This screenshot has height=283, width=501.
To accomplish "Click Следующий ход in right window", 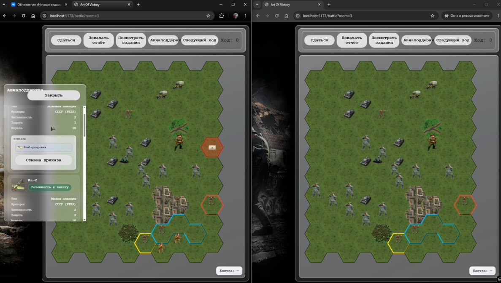I will tap(453, 40).
